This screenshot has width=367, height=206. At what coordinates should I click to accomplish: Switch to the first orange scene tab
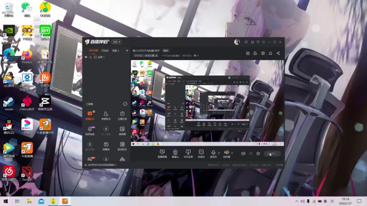click(94, 50)
